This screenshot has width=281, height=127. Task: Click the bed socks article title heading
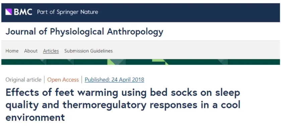123,105
